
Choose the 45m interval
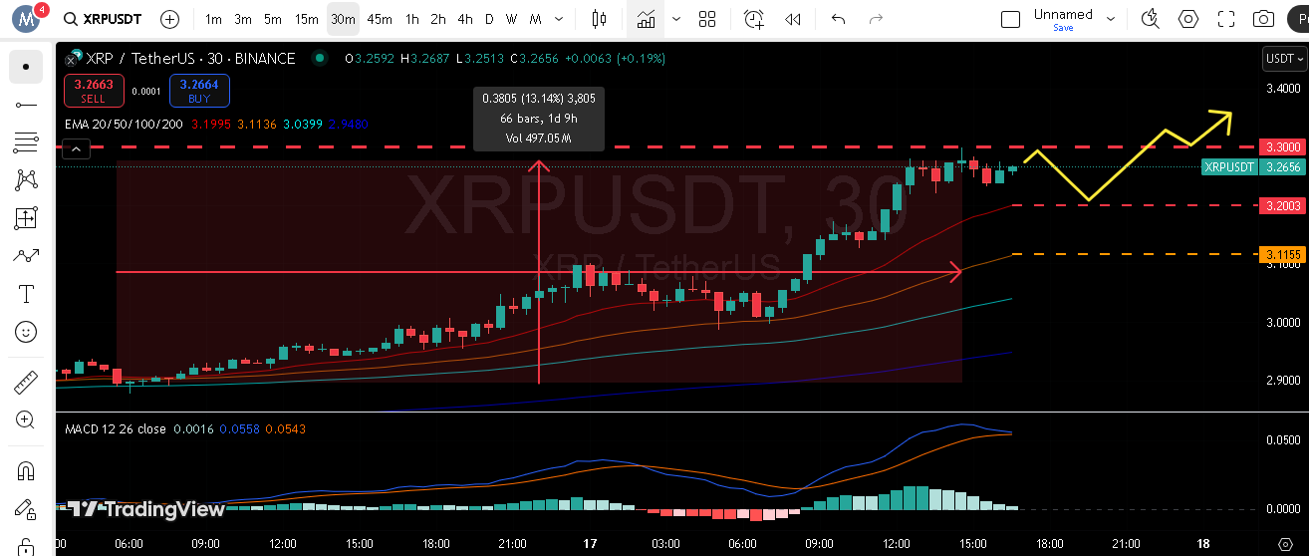click(x=380, y=19)
